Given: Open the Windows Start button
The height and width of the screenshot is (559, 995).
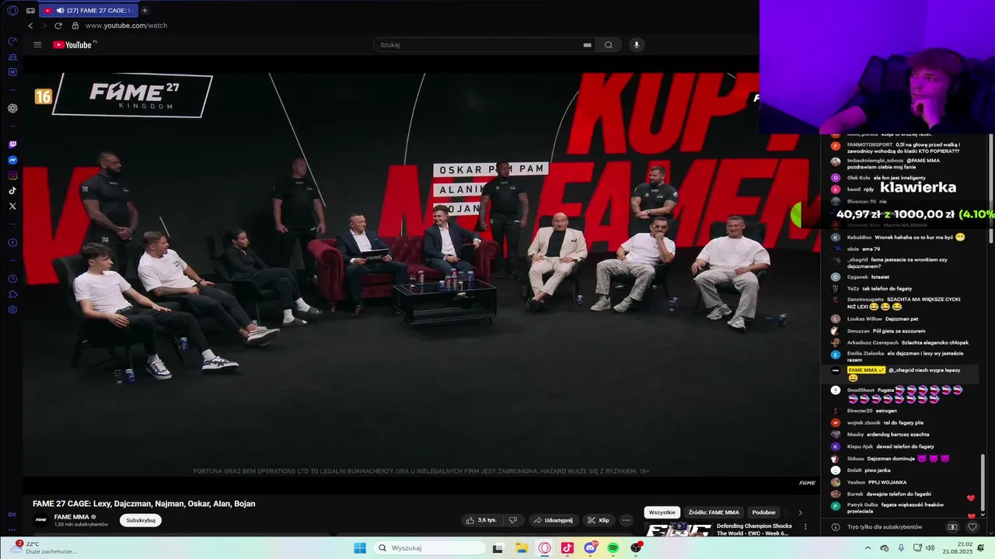Looking at the screenshot, I should click(x=360, y=548).
